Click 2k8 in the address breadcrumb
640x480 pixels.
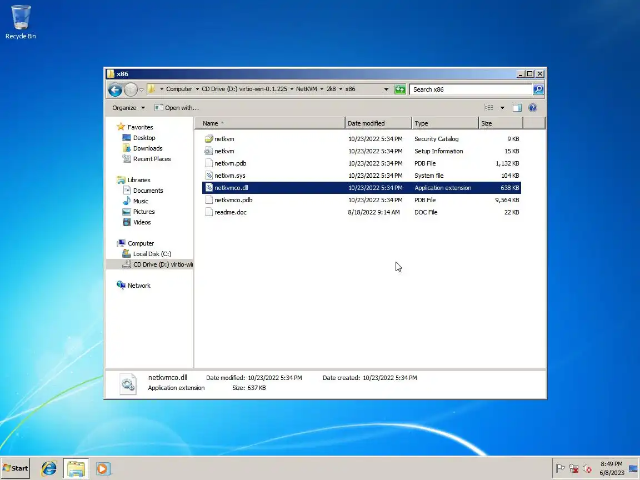(x=331, y=89)
